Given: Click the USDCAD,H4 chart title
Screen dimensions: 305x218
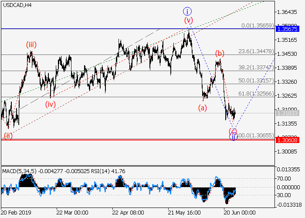Looking at the screenshot, I should coord(17,5).
